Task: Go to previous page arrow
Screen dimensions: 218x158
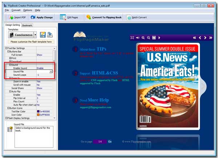Action: click(x=200, y=38)
